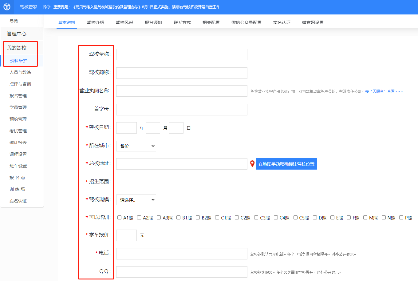Expand the 驾校规模 dropdown selector
Screen dimensions: 418x281
pos(136,200)
